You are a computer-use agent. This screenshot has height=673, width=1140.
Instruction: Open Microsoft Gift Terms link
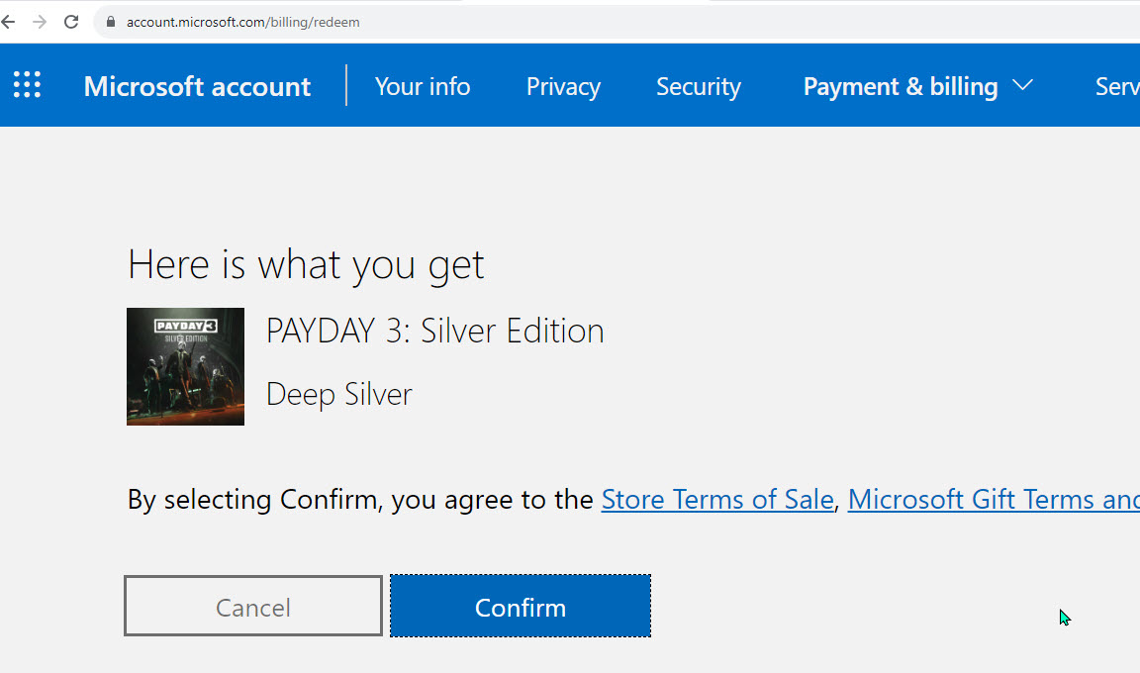click(x=994, y=499)
